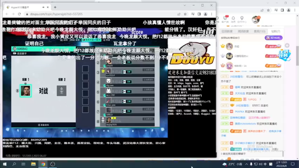This screenshot has width=299, height=168.
Task: Focus the douyu.com/topic/hyperxjpb address bar
Action: (x=101, y=14)
